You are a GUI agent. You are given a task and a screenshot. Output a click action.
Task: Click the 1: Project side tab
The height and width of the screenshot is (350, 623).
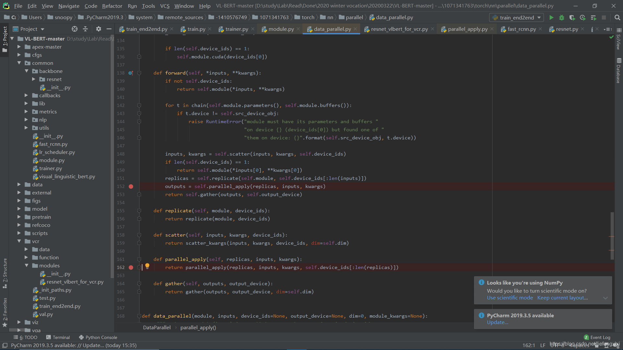pos(5,39)
